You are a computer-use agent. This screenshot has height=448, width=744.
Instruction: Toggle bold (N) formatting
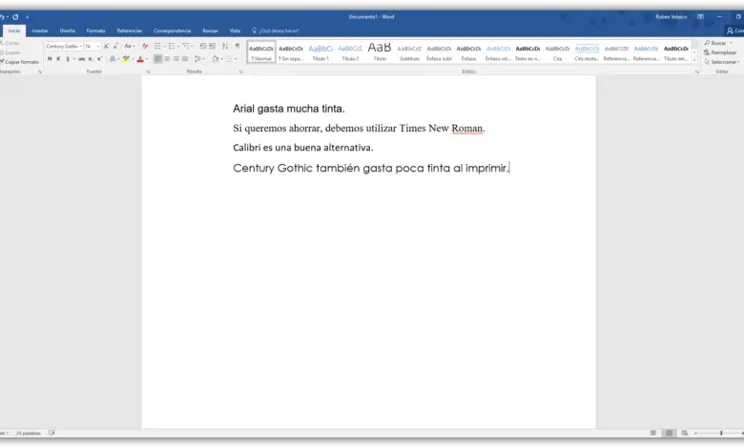50,59
